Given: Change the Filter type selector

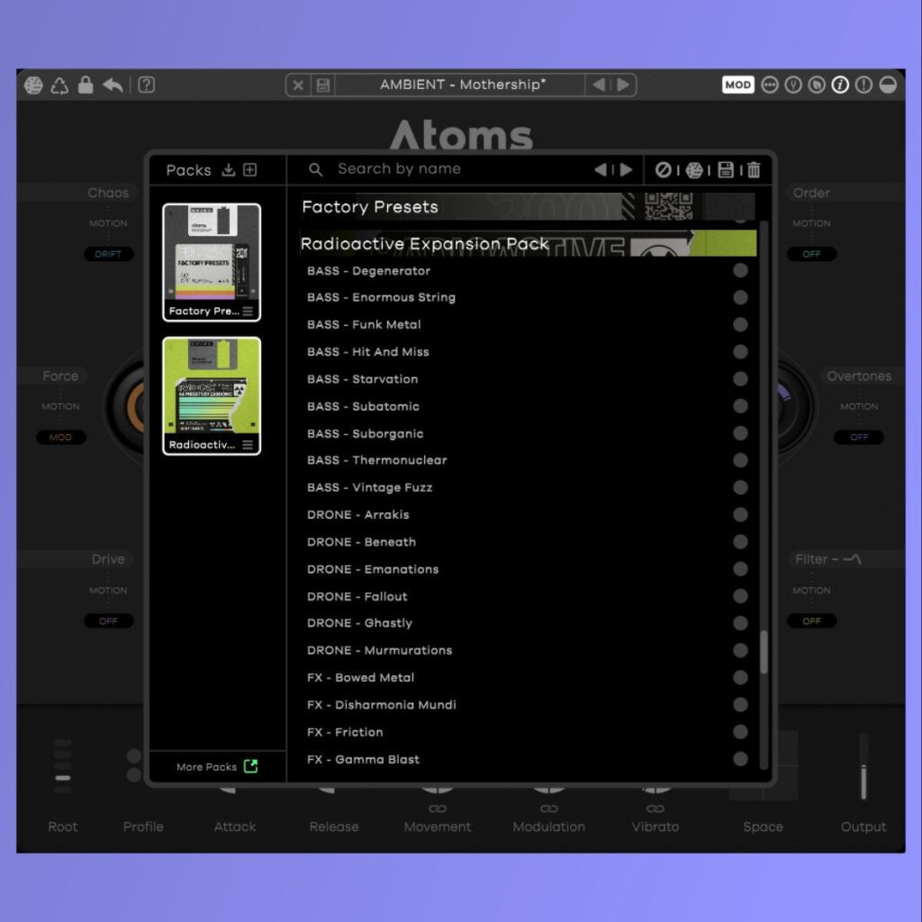Looking at the screenshot, I should (x=852, y=558).
